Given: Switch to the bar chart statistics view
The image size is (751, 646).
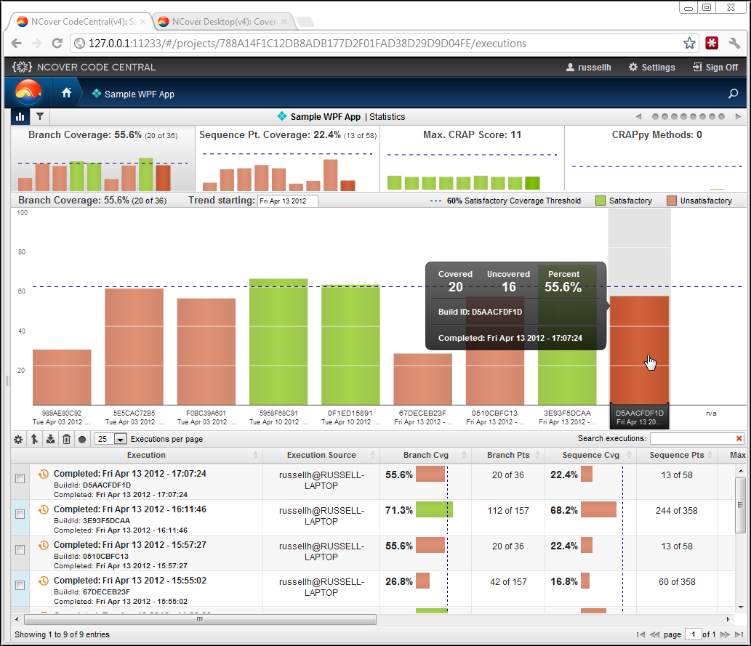Looking at the screenshot, I should coord(20,116).
